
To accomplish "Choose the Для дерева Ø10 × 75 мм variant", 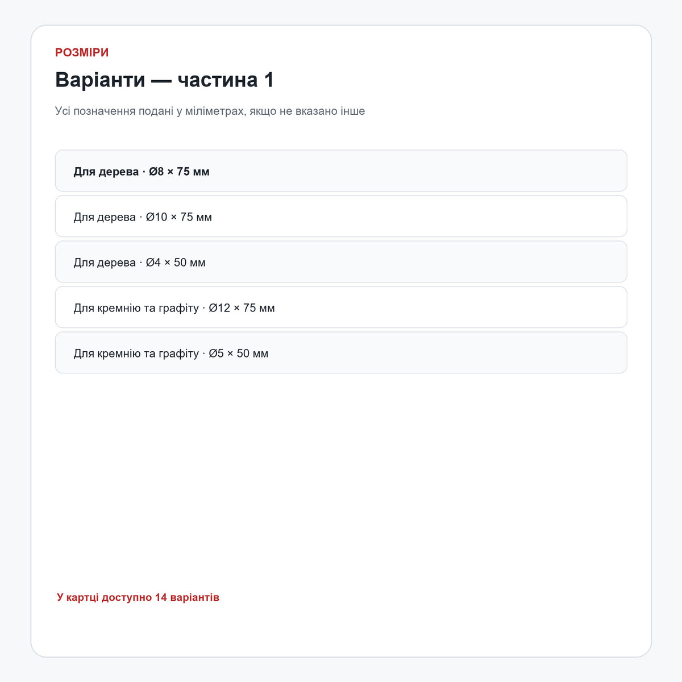I will 341,216.
